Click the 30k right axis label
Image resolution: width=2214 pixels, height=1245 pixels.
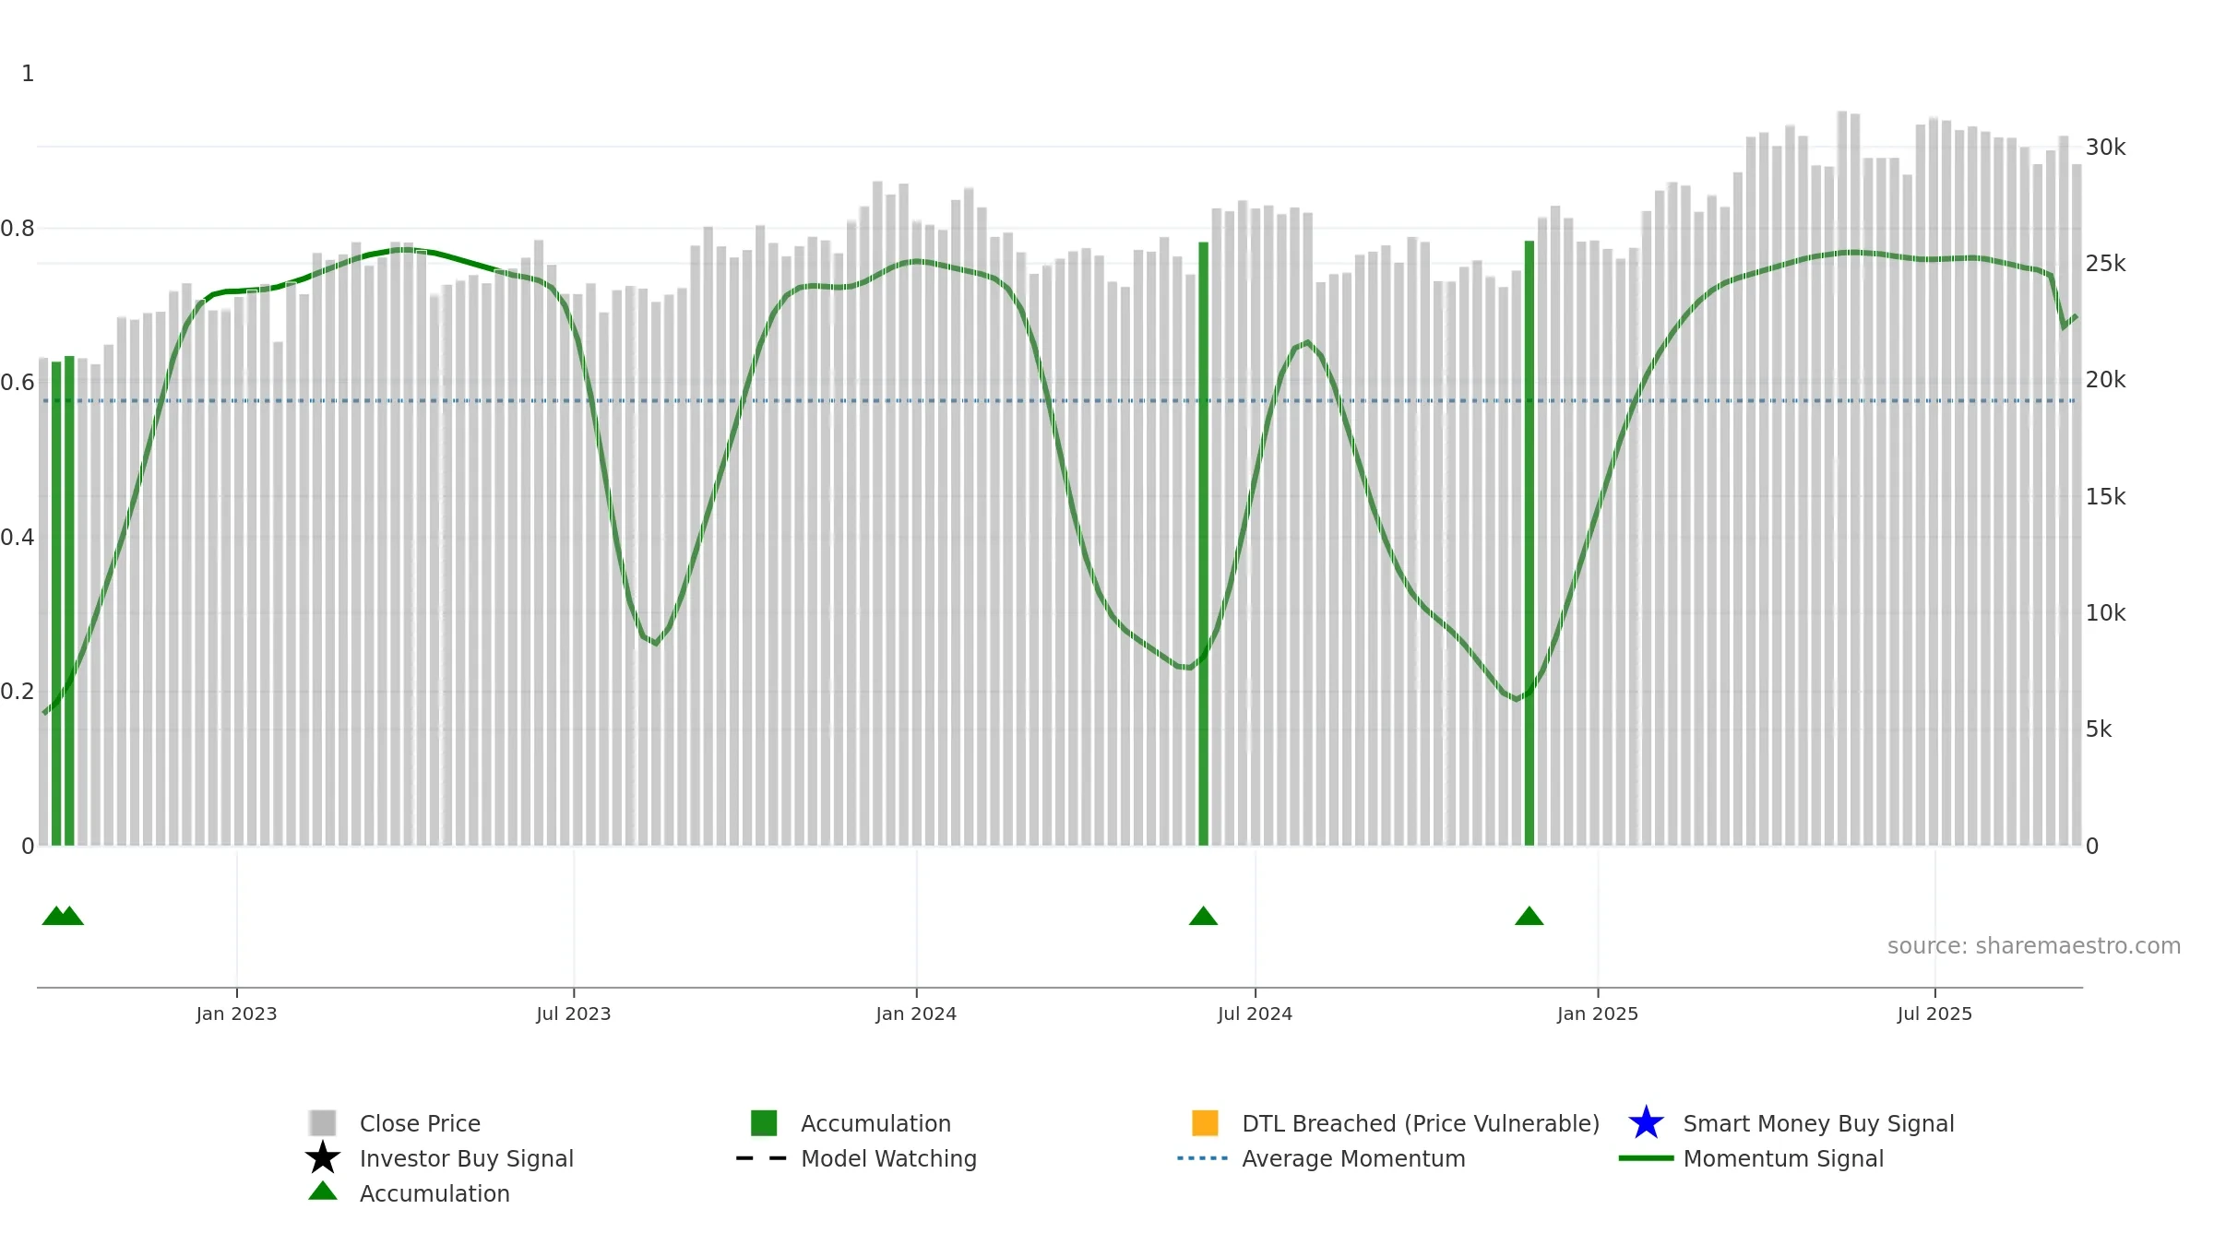coord(2105,148)
